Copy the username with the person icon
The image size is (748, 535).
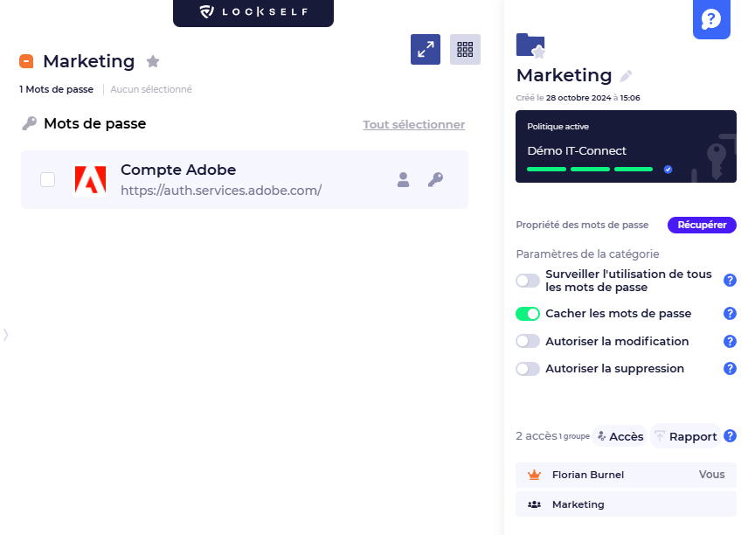click(403, 180)
